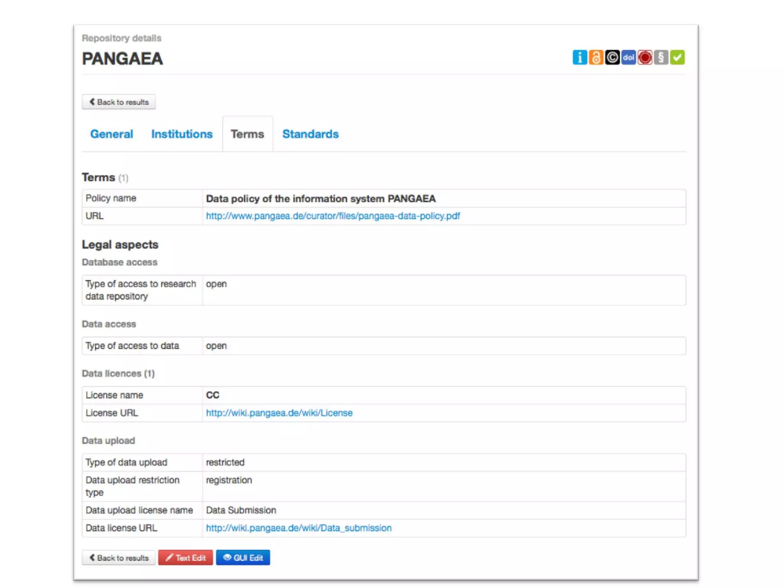This screenshot has height=588, width=784.
Task: Click the PANGAEA repository title heading
Action: click(x=122, y=59)
